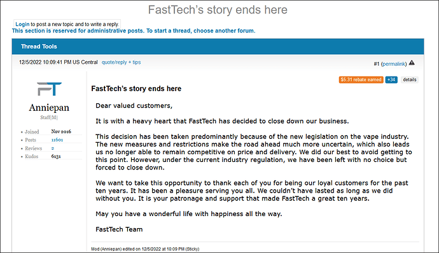The width and height of the screenshot is (439, 253).
Task: Click the FastTech FT logo avatar
Action: (49, 89)
